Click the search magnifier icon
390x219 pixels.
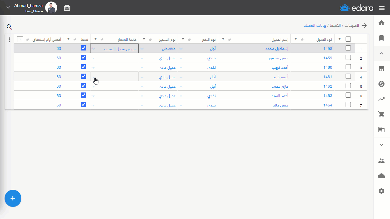[x=9, y=27]
